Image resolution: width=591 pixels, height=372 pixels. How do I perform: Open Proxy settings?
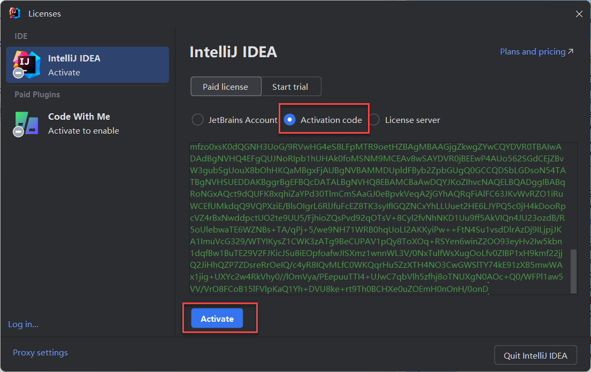point(40,353)
